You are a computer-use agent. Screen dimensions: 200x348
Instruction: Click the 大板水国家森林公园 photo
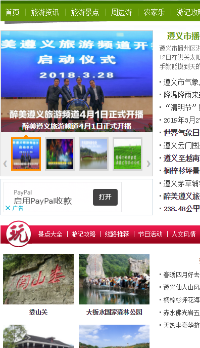pyautogui.click(x=114, y=279)
